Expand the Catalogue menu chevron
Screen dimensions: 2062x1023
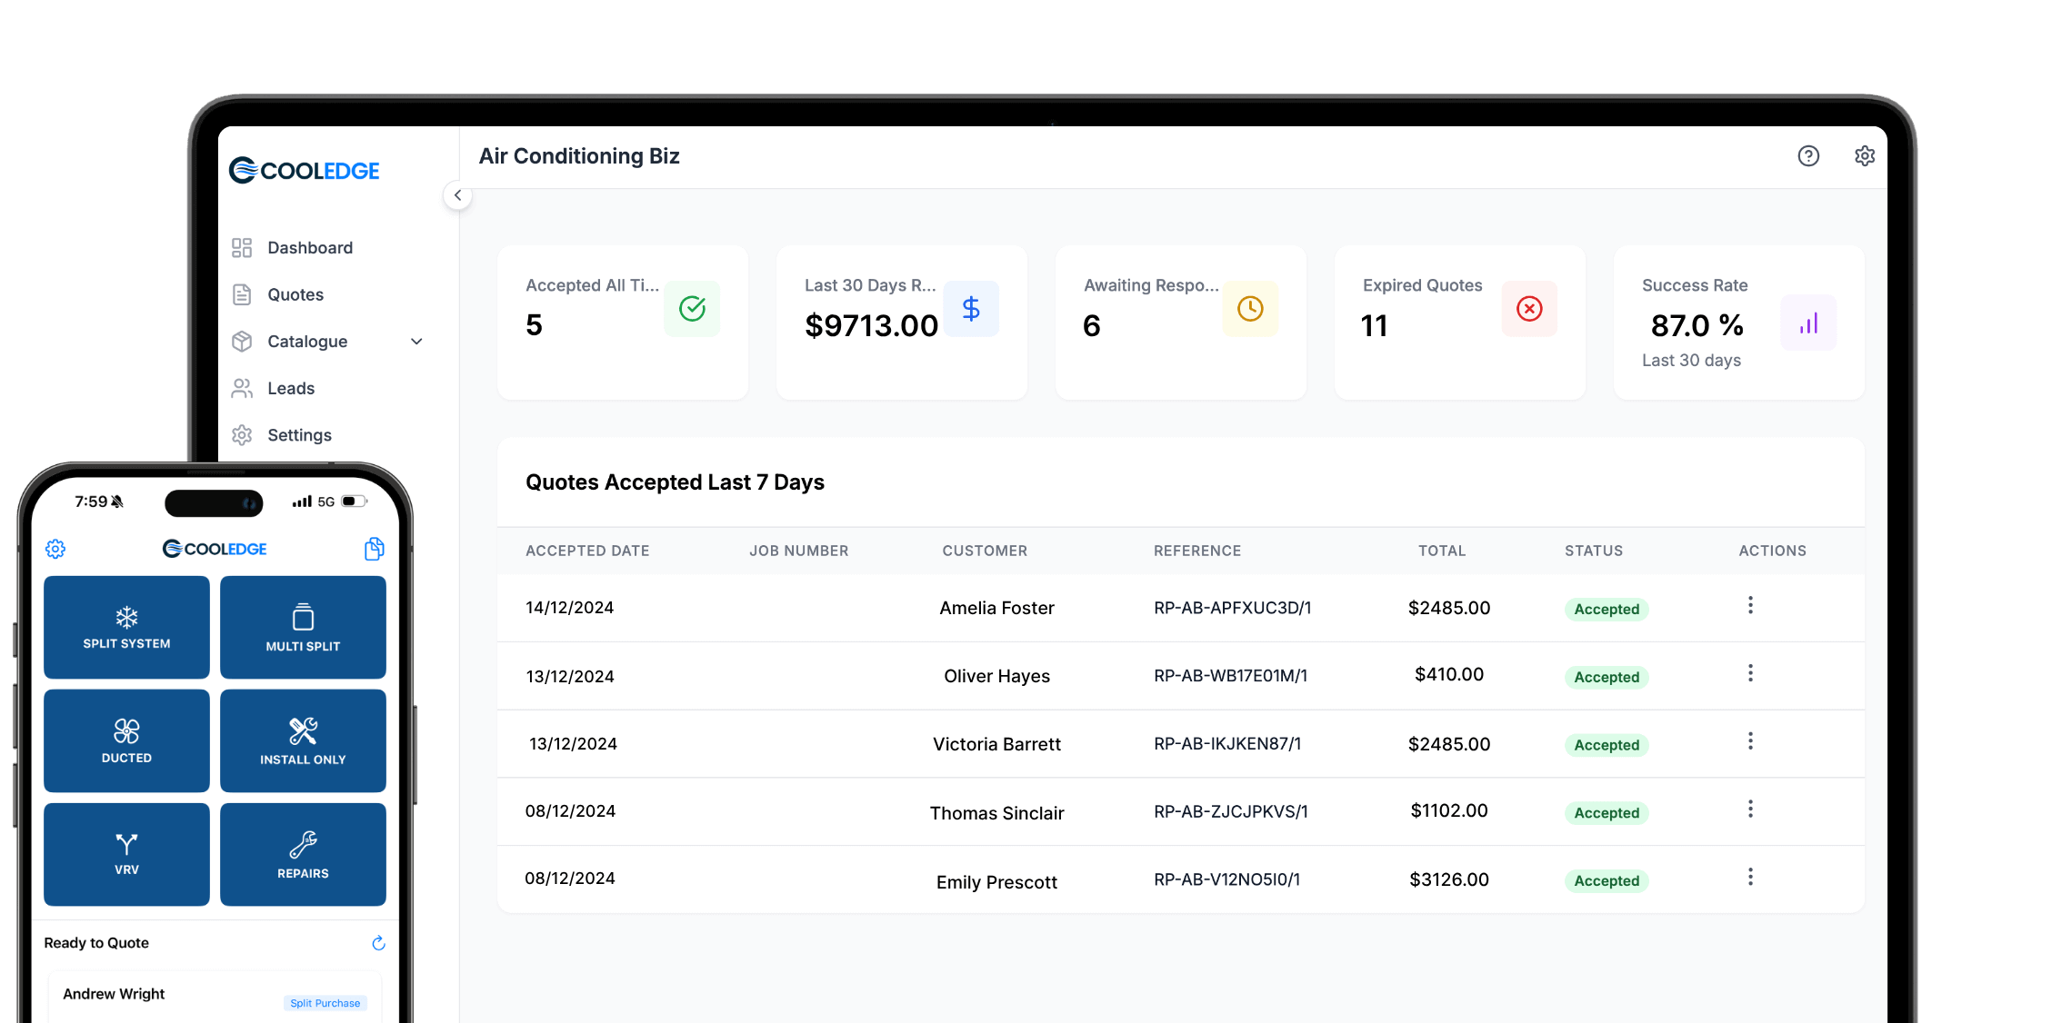click(x=416, y=342)
